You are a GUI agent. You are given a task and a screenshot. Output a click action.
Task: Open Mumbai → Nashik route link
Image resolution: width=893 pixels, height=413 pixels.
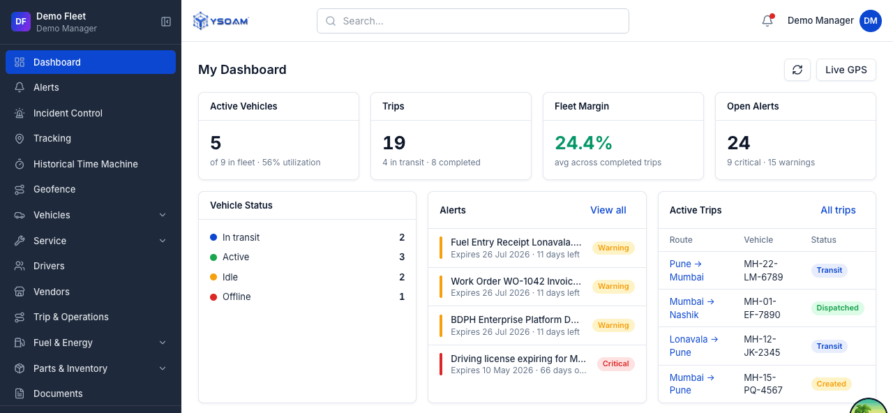coord(692,308)
